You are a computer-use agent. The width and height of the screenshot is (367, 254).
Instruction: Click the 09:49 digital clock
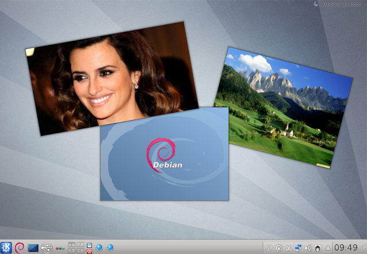[x=346, y=248]
